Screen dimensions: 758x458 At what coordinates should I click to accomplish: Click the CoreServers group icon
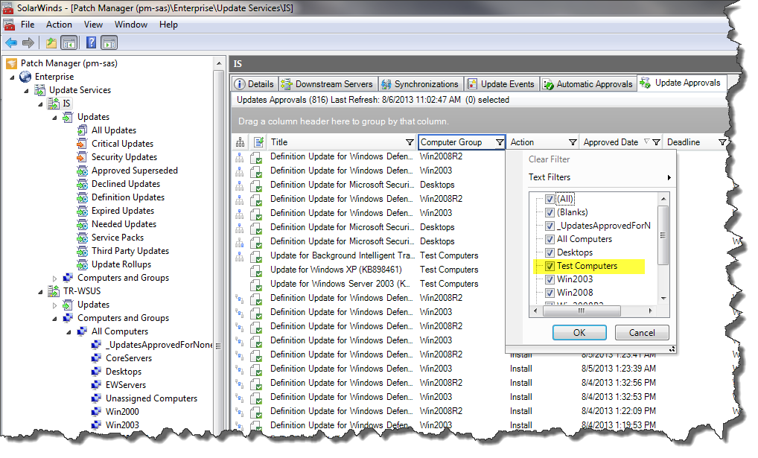coord(96,358)
